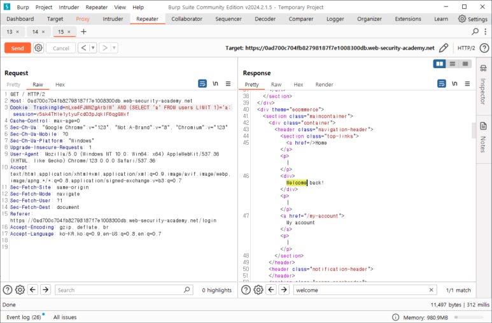Open Repeater search magnifier icon
Viewport: 492px width, 323px height.
click(475, 31)
